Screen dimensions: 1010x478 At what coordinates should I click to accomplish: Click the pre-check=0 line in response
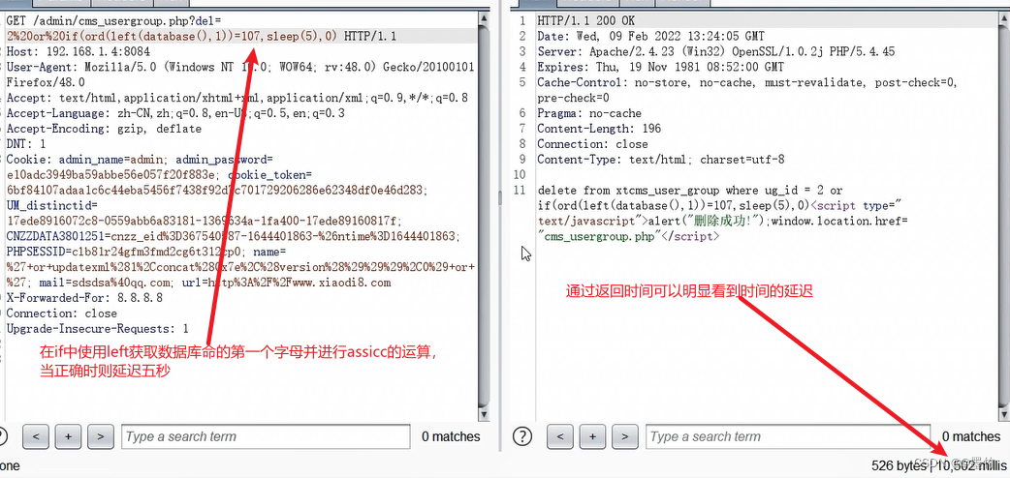(573, 98)
